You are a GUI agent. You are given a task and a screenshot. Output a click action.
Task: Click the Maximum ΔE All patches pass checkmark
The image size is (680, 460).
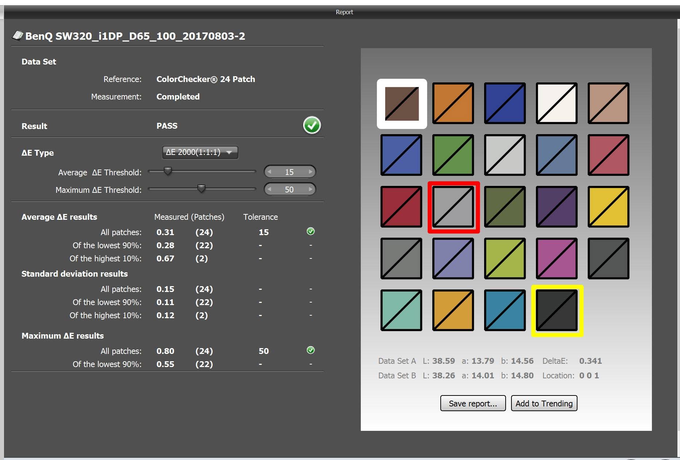[311, 350]
